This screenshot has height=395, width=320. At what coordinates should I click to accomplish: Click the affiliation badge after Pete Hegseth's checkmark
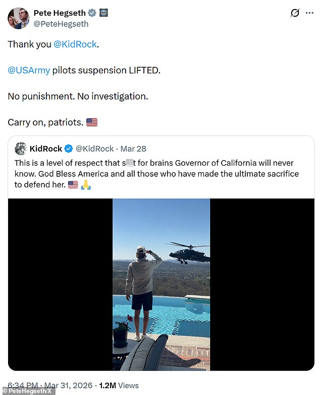point(103,13)
